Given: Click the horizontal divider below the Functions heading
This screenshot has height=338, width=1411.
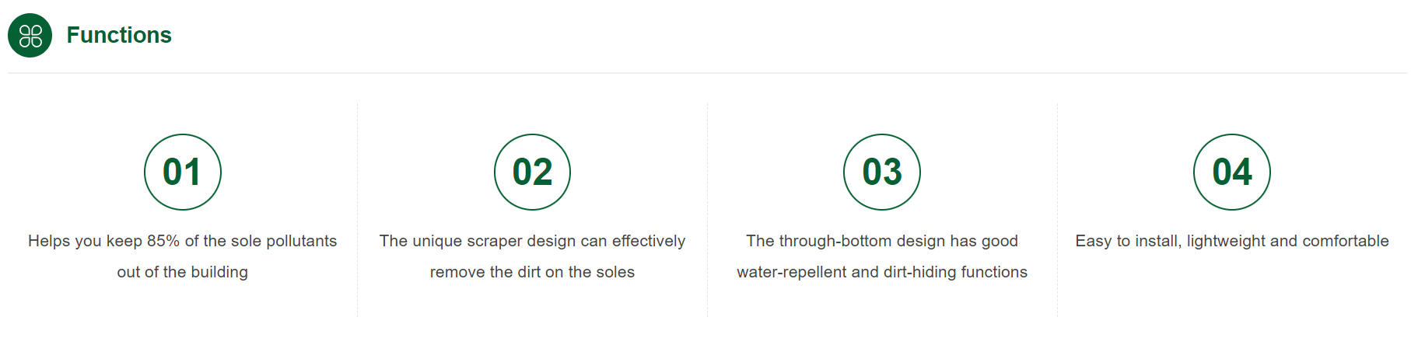Looking at the screenshot, I should [707, 73].
